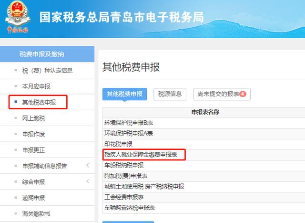Navigate to 逾期申报 in the sidebar
The width and height of the screenshot is (305, 223).
(x=33, y=198)
